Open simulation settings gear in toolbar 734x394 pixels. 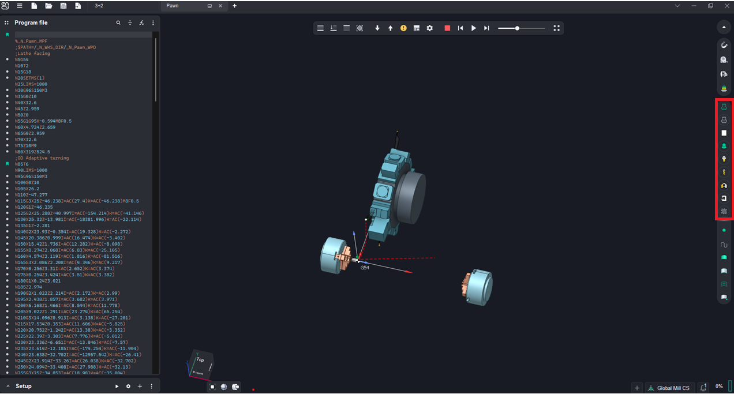pos(429,28)
